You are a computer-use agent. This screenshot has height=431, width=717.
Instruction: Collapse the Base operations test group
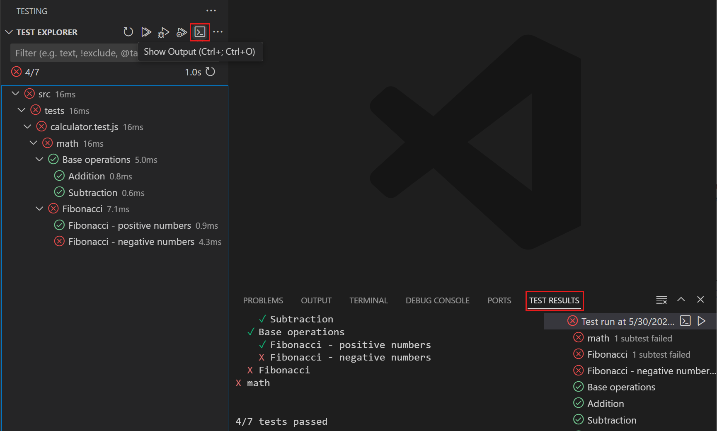coord(39,160)
